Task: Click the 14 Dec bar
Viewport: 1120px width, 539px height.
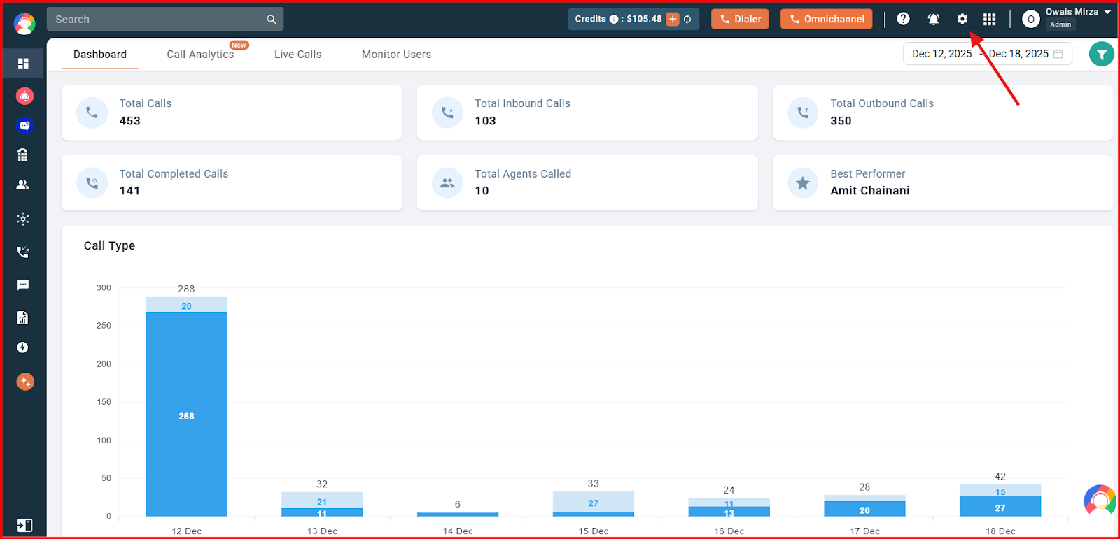Action: coord(458,515)
